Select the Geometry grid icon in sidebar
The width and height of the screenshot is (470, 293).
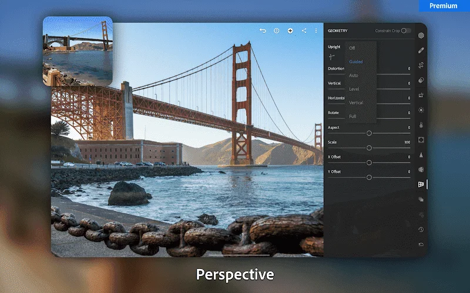[x=421, y=185]
